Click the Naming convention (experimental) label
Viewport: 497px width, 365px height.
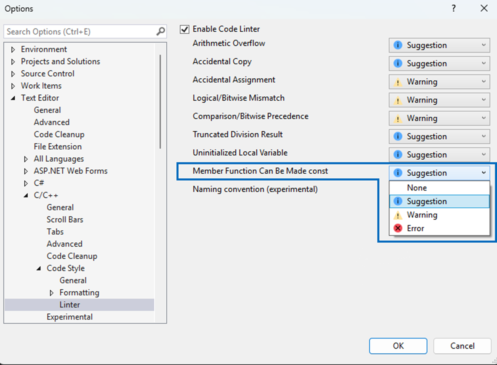pyautogui.click(x=255, y=189)
